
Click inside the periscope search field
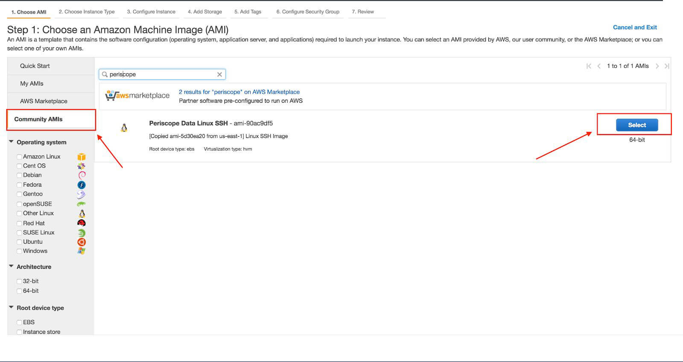pyautogui.click(x=162, y=75)
